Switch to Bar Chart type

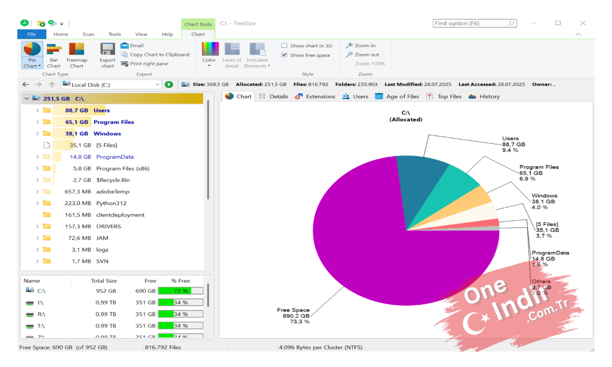tap(54, 55)
